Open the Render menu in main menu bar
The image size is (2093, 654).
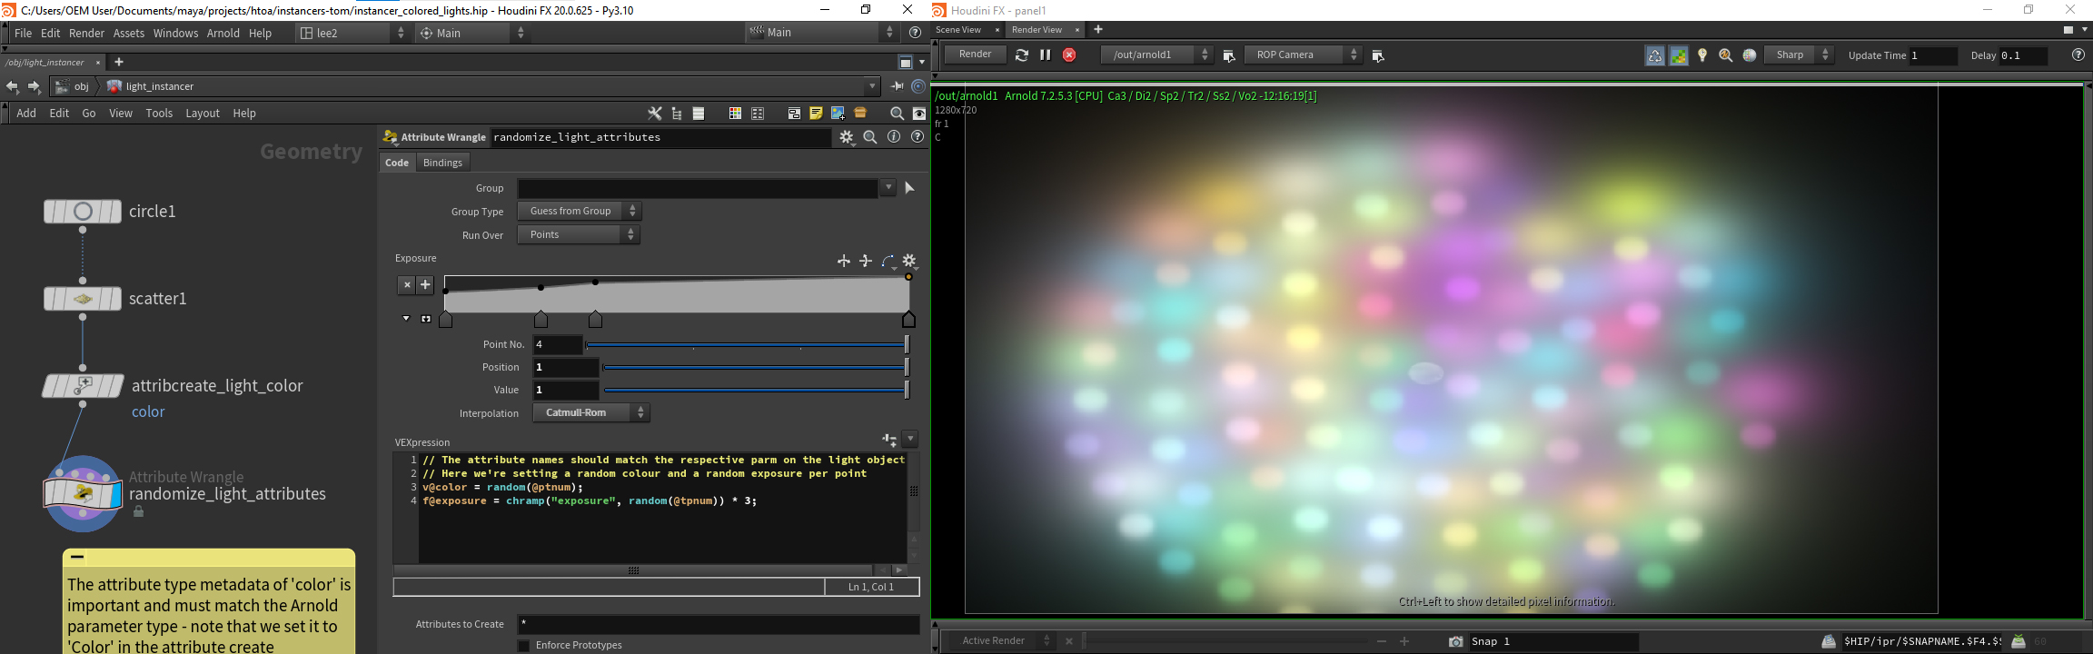pos(86,33)
